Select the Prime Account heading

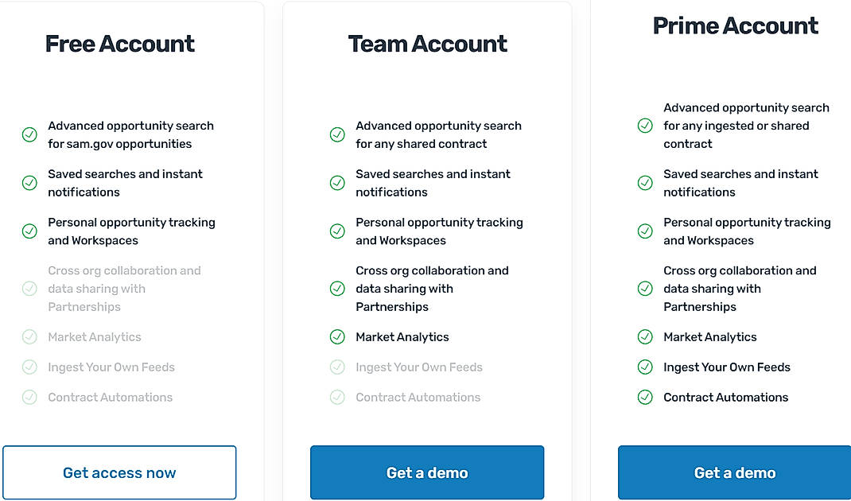735,25
